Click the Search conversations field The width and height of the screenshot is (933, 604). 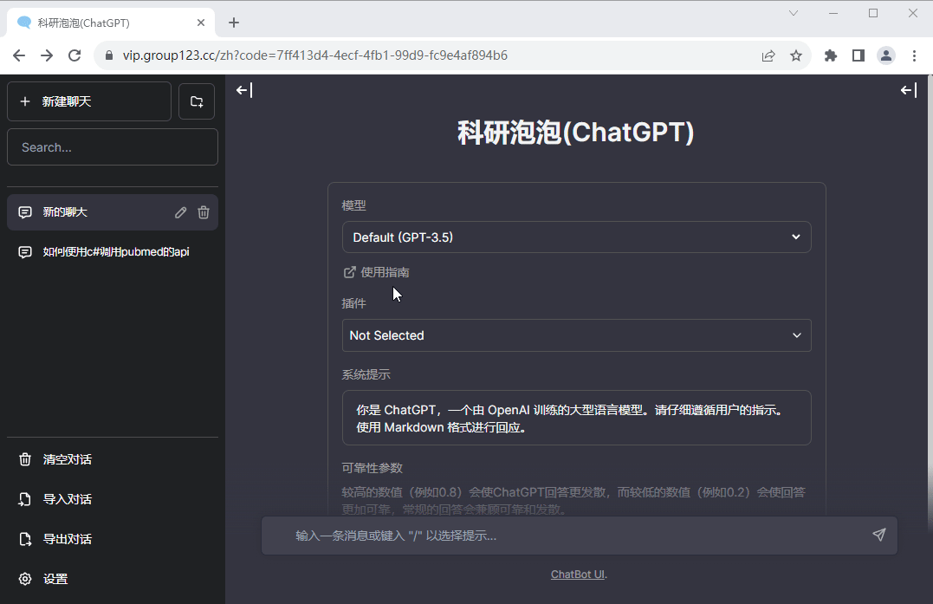tap(112, 146)
